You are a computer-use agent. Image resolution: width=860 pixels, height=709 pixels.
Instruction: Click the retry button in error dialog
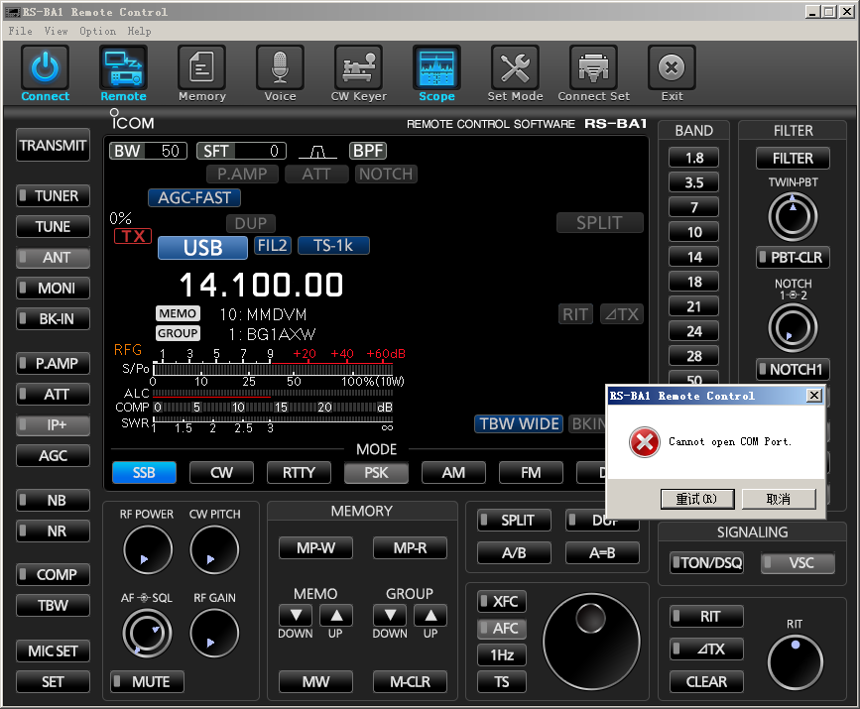click(x=697, y=499)
